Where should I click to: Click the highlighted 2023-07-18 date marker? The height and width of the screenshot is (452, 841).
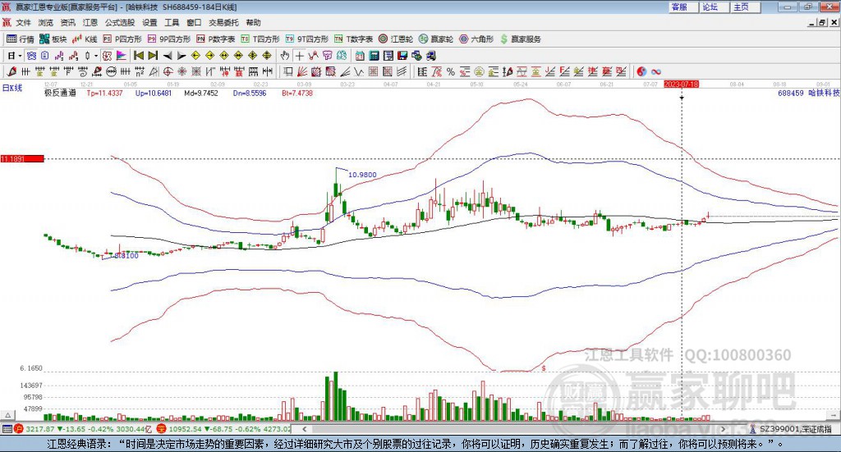coord(681,84)
